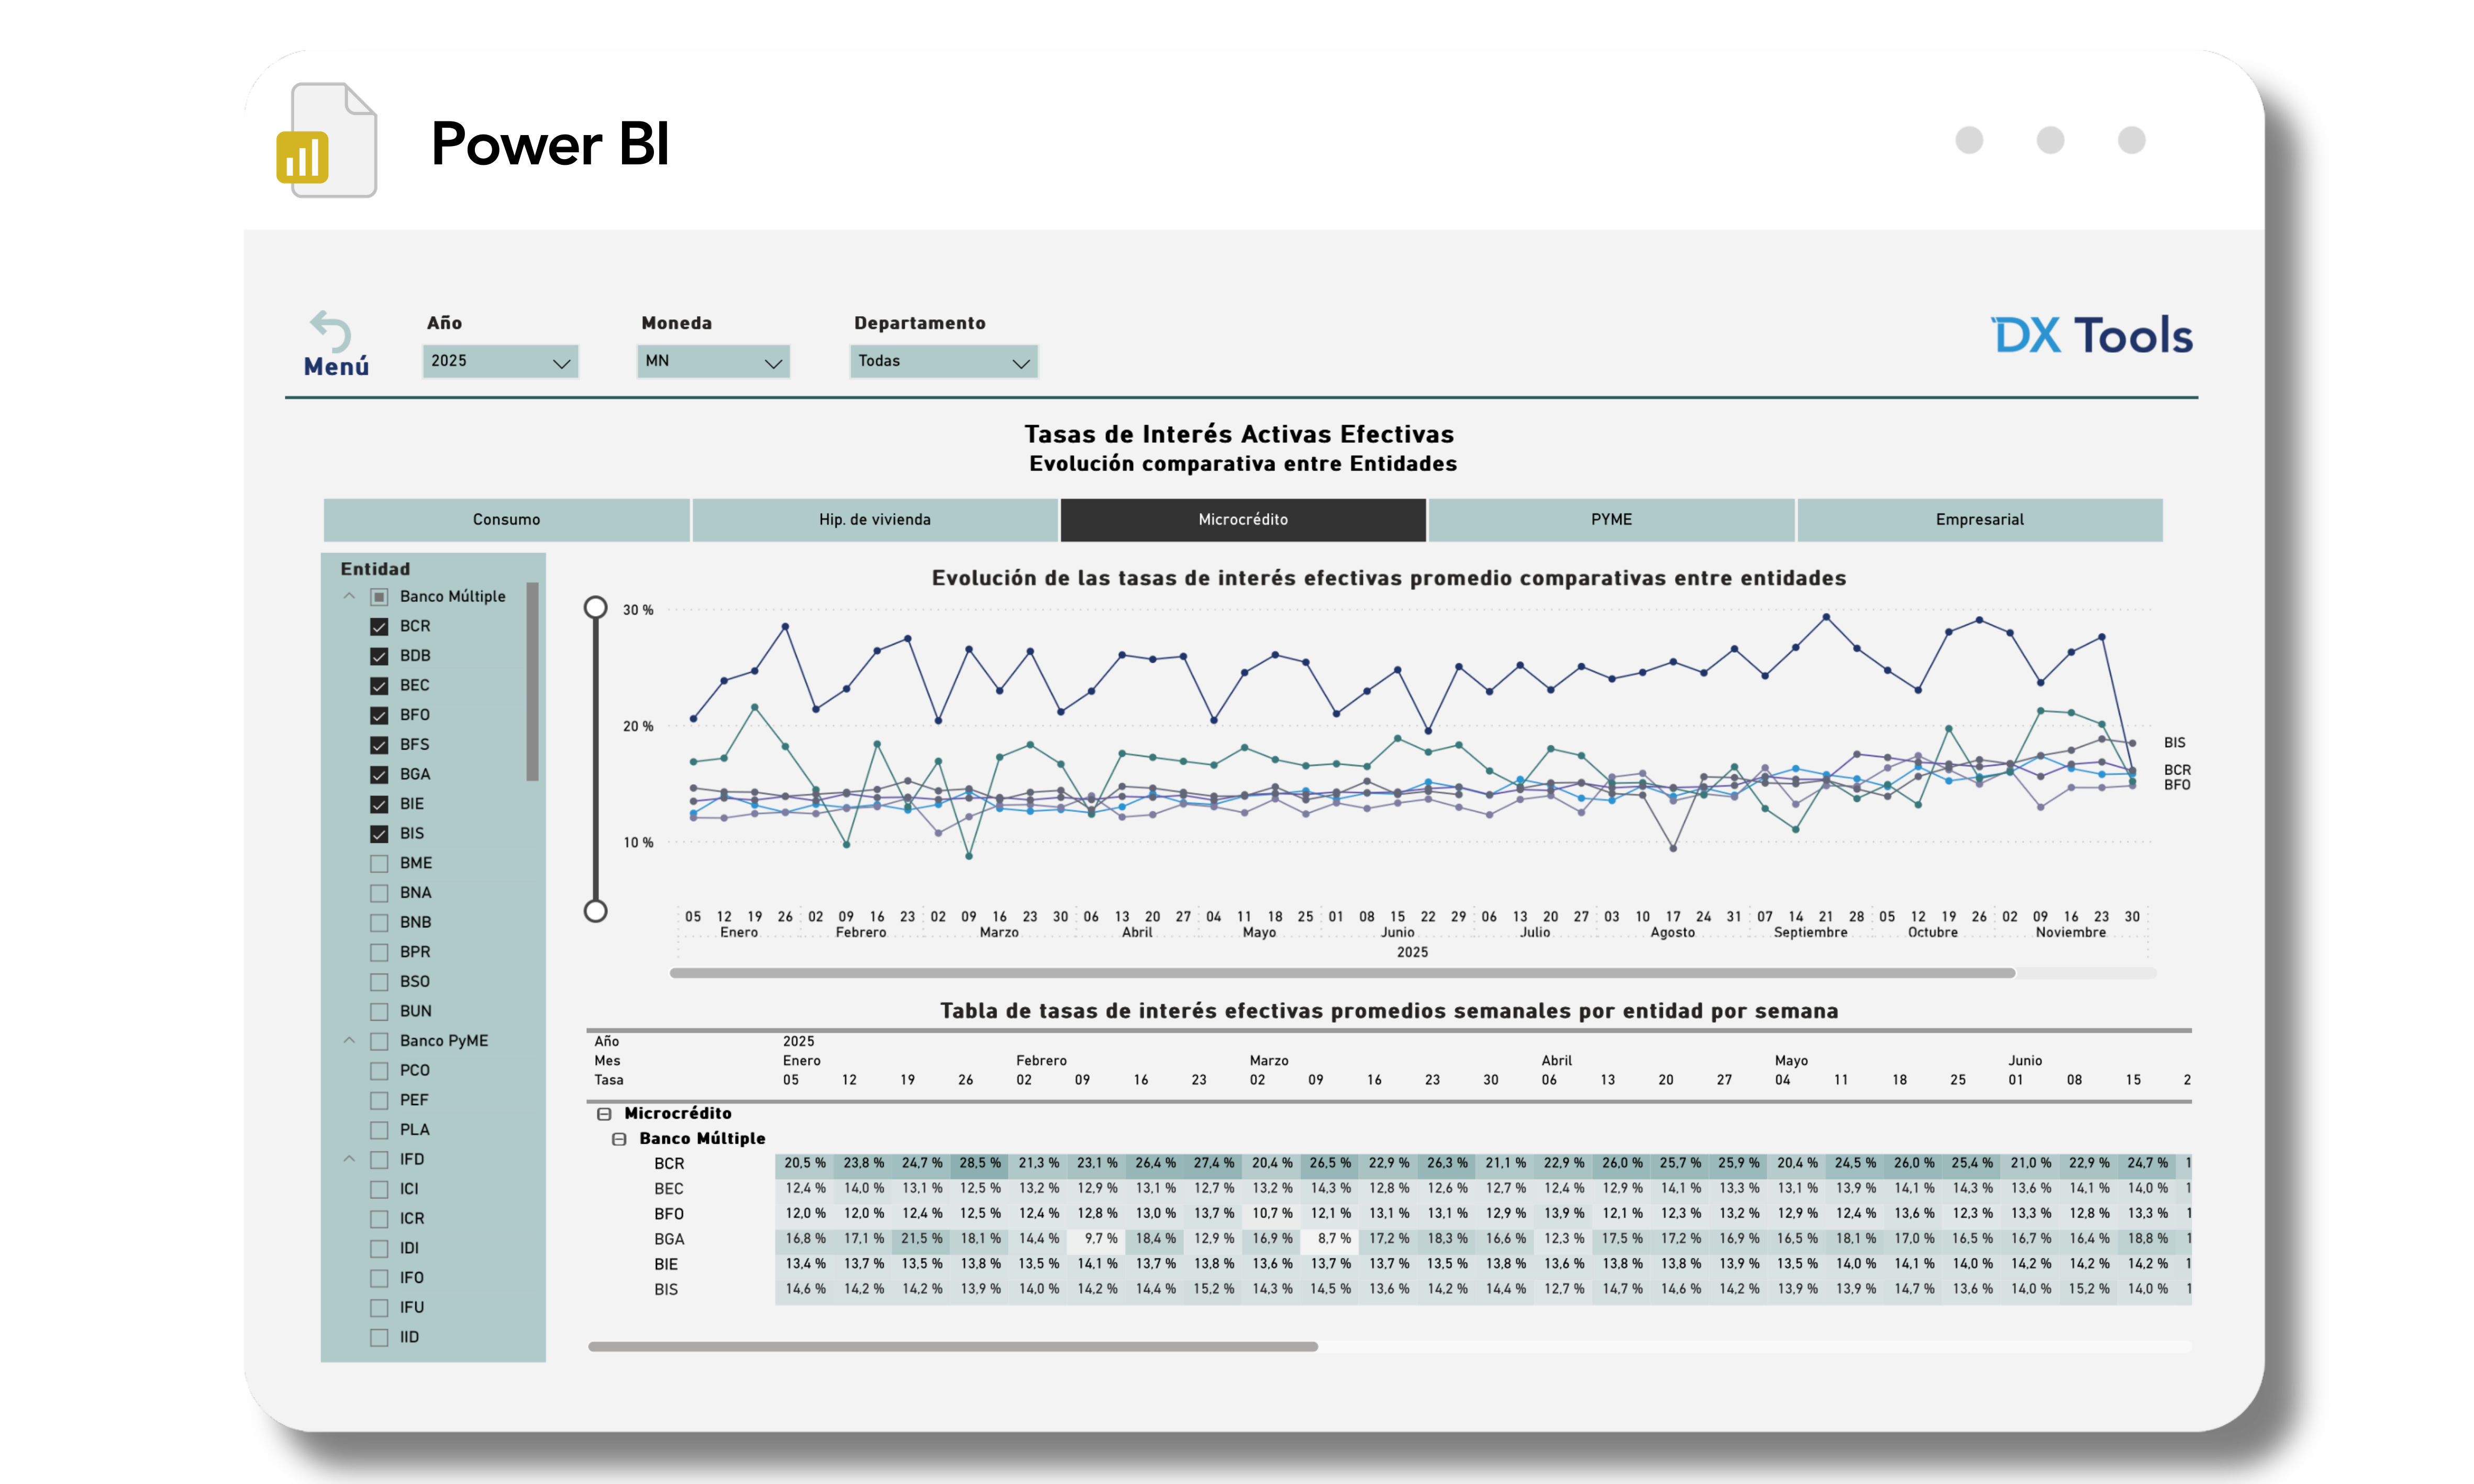Viewport: 2474px width, 1484px height.
Task: Switch to the Consumo tab
Action: pyautogui.click(x=506, y=520)
